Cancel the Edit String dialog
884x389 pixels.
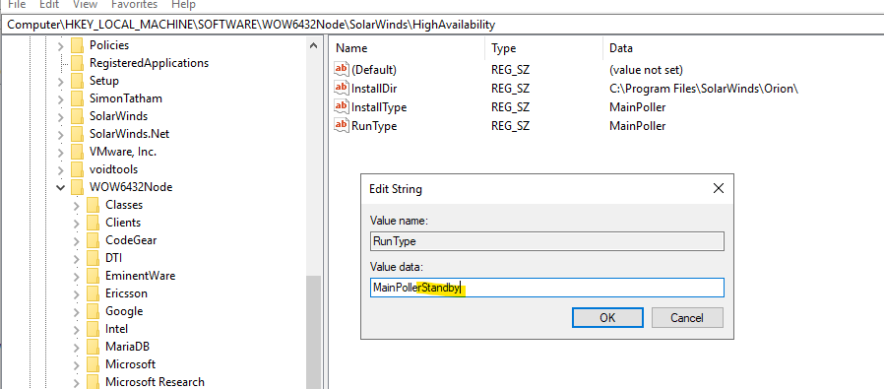point(687,317)
